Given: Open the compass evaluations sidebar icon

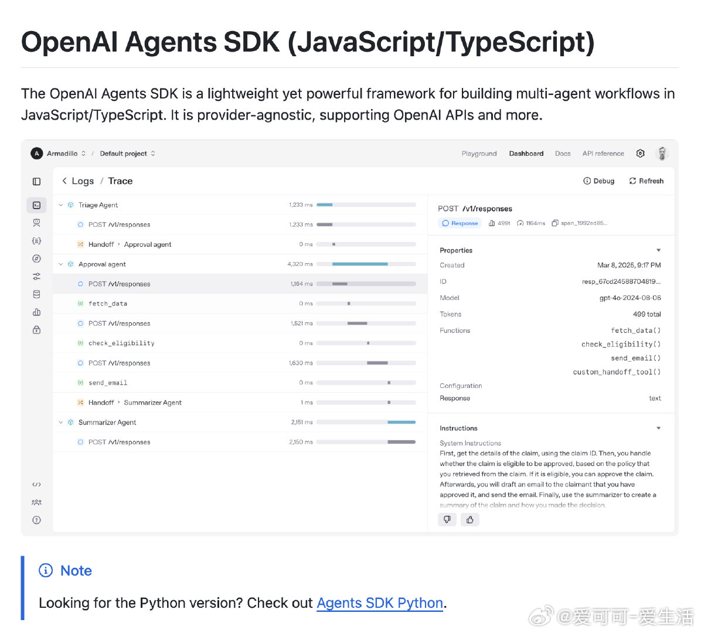Looking at the screenshot, I should pos(37,258).
